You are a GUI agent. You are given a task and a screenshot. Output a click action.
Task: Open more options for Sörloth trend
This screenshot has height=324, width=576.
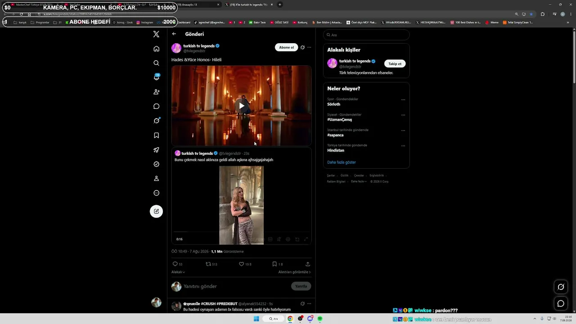click(x=403, y=100)
